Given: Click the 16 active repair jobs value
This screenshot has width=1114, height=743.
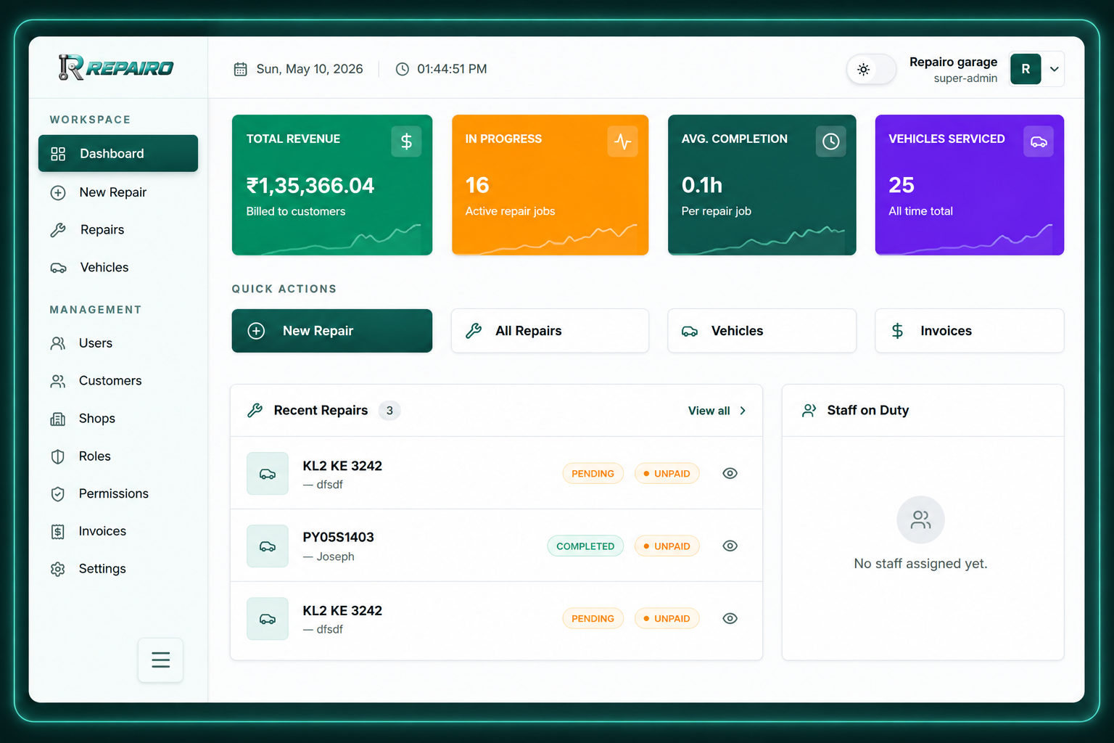Looking at the screenshot, I should [x=477, y=185].
